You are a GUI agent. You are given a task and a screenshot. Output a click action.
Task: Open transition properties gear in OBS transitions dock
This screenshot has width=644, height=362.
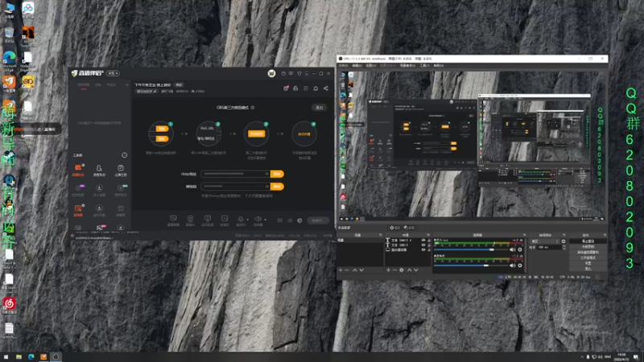pyautogui.click(x=563, y=241)
